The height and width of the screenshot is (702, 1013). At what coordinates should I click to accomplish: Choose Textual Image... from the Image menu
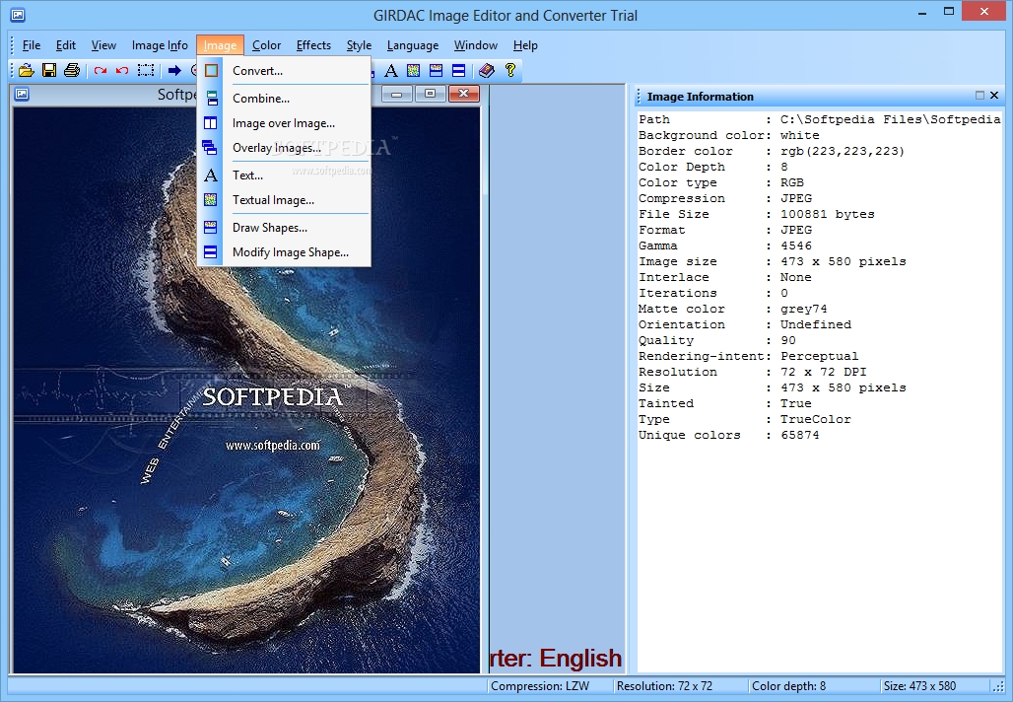point(284,200)
